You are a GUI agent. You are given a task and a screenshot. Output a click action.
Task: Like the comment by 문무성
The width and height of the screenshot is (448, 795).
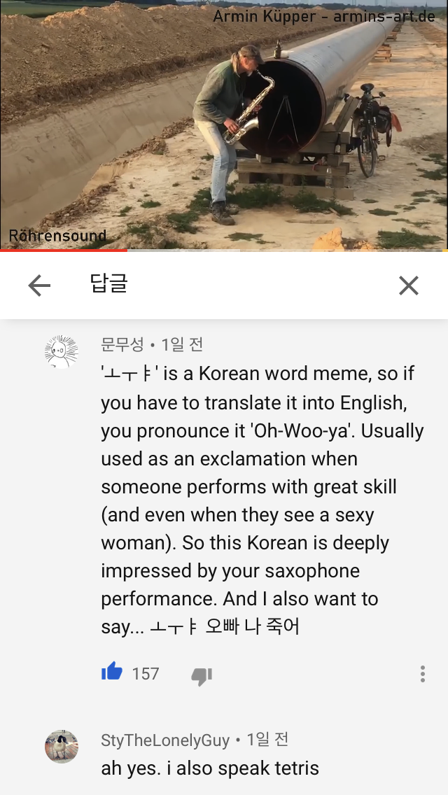(x=111, y=673)
